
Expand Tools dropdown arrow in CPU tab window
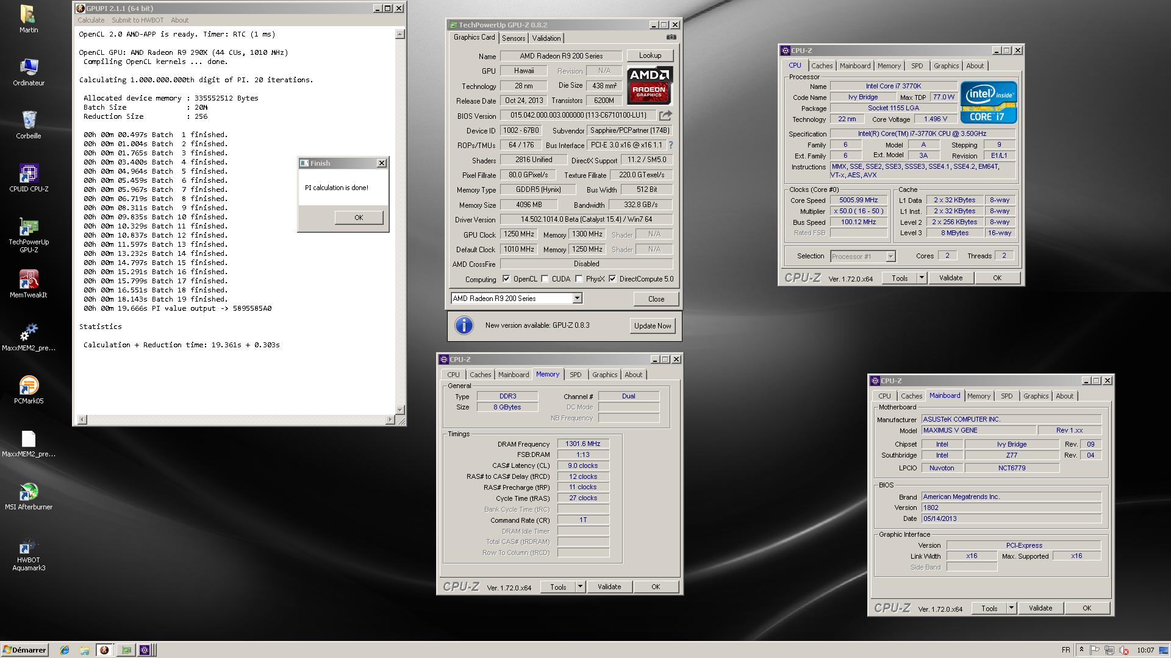pyautogui.click(x=922, y=278)
